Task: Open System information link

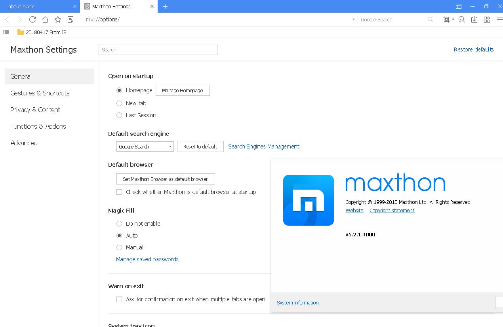Action: (x=298, y=303)
